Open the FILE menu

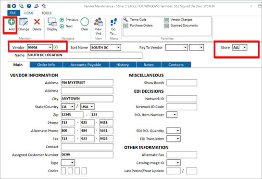13,13
